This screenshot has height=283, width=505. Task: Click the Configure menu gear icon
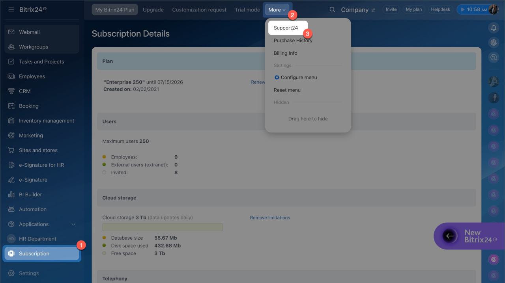pyautogui.click(x=277, y=78)
